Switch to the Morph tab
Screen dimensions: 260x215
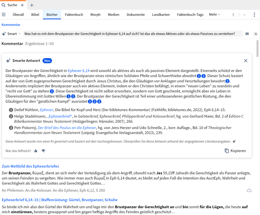[x=95, y=14]
